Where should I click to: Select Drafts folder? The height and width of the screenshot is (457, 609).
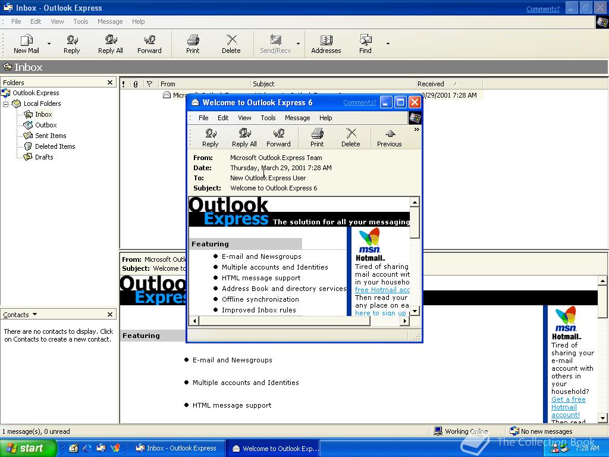click(44, 157)
